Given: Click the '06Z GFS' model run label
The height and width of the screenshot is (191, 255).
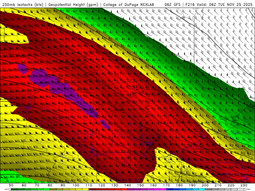Looking at the screenshot, I should [172, 4].
